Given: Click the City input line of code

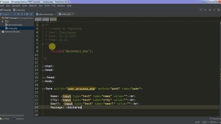Looking at the screenshot, I should pyautogui.click(x=93, y=100).
